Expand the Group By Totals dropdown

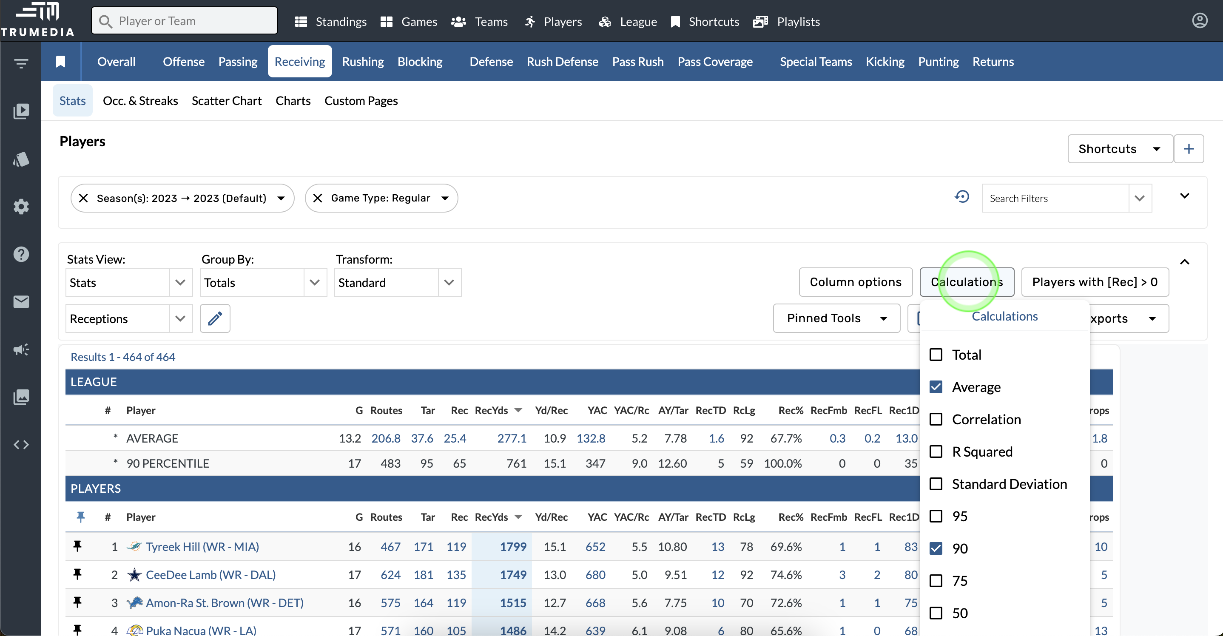[x=263, y=283]
